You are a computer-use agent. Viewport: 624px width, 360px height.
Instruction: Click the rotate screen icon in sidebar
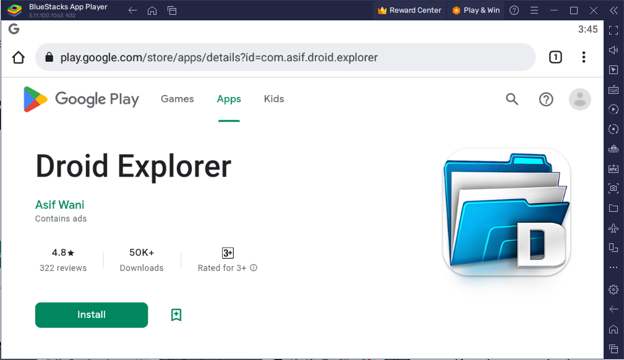[x=613, y=248]
